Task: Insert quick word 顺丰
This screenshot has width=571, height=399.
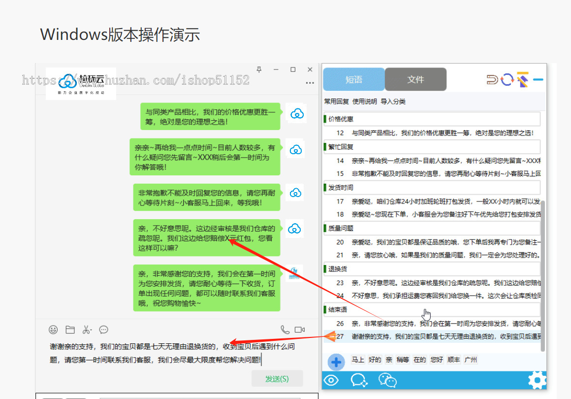Action: pyautogui.click(x=454, y=360)
